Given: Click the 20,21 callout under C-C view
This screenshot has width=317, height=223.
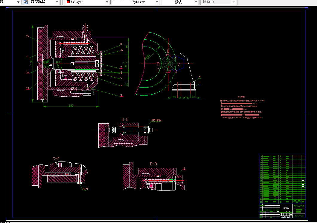Looking at the screenshot, I should [x=85, y=189].
